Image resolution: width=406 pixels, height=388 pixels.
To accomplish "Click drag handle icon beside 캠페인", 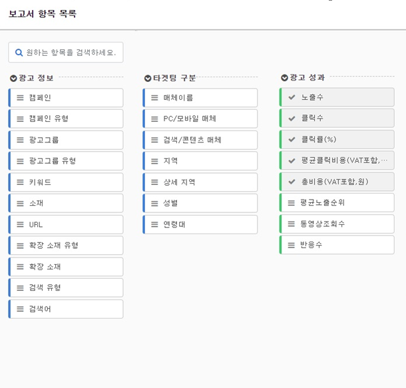I will pos(20,98).
